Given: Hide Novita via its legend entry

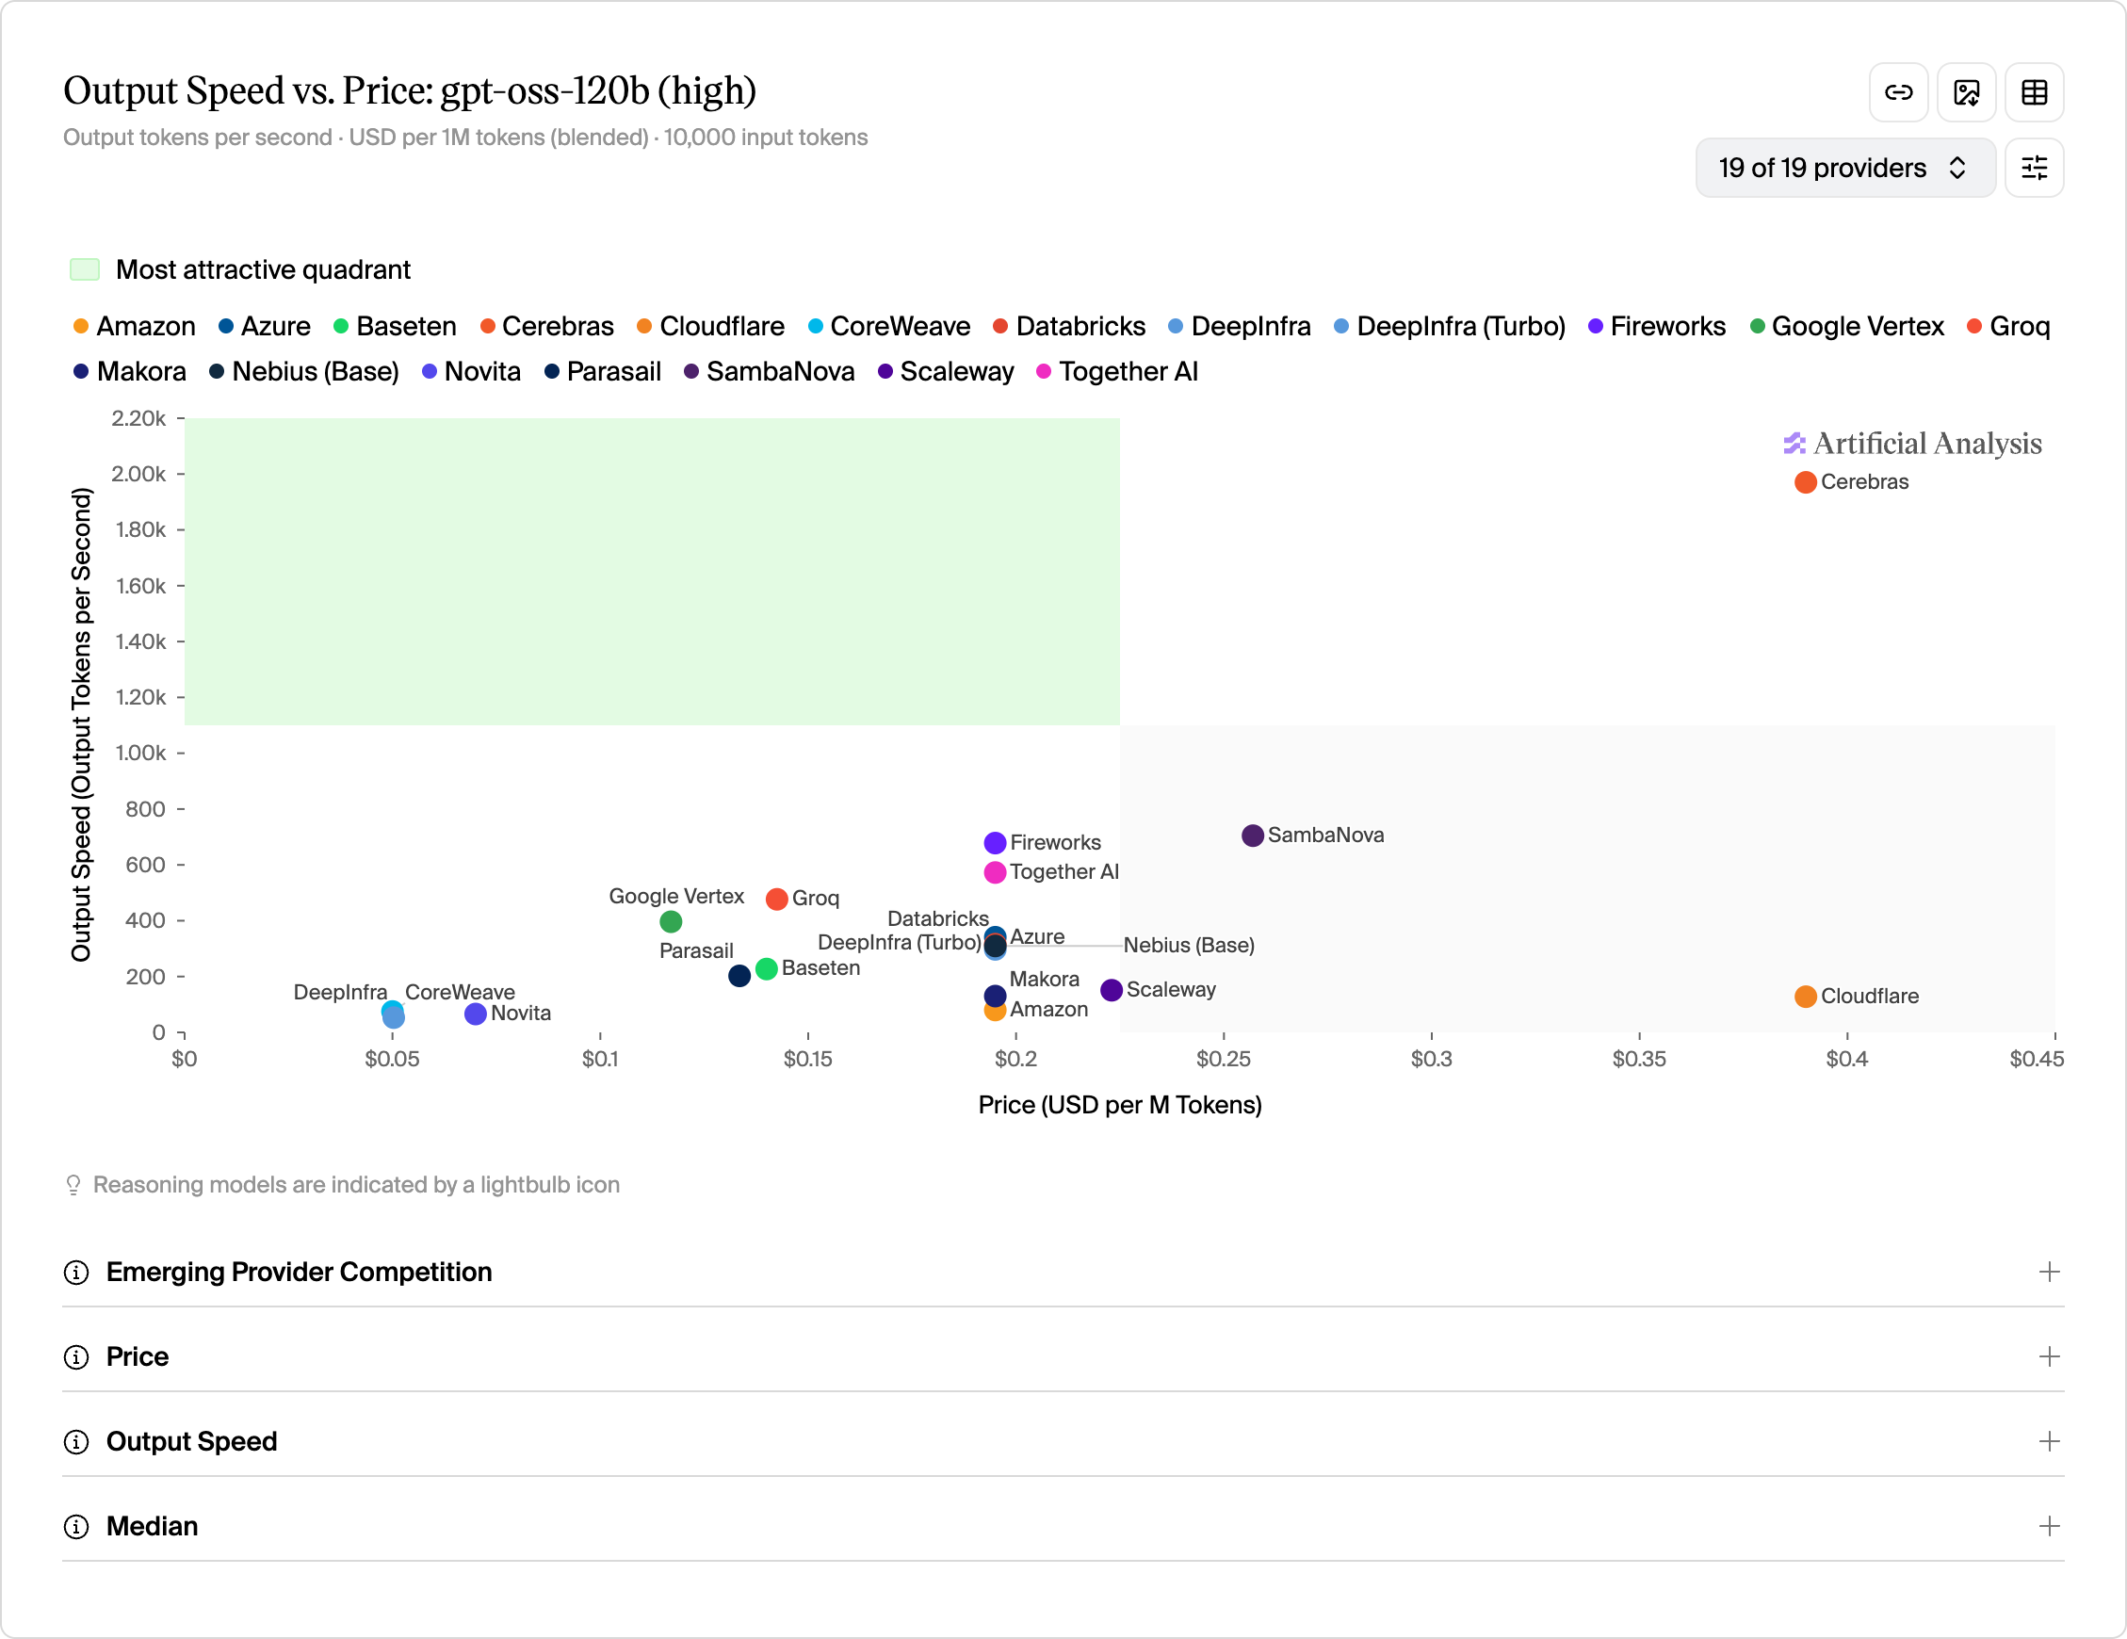Looking at the screenshot, I should (x=471, y=371).
